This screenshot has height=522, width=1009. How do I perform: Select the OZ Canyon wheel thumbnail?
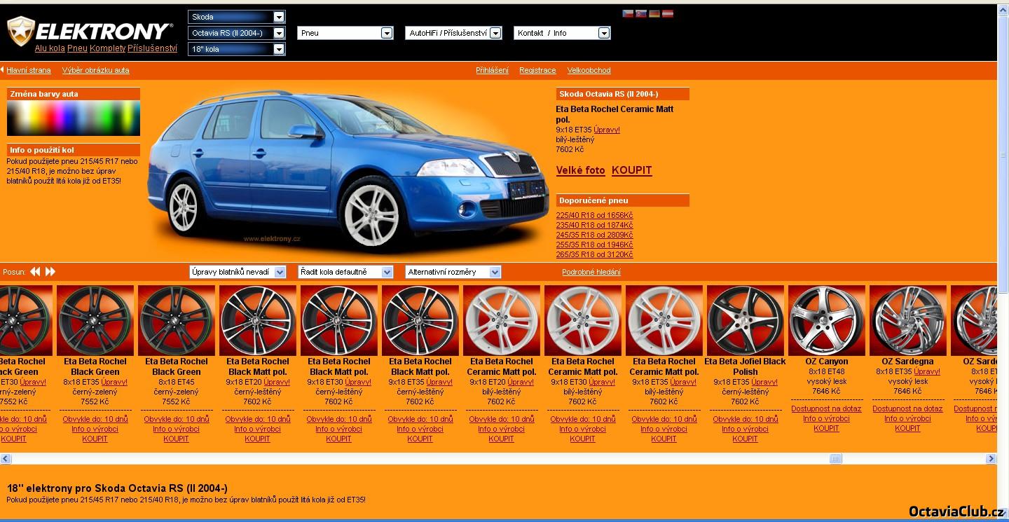pos(827,320)
